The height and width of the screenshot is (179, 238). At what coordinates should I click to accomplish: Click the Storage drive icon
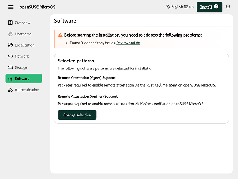[10, 68]
